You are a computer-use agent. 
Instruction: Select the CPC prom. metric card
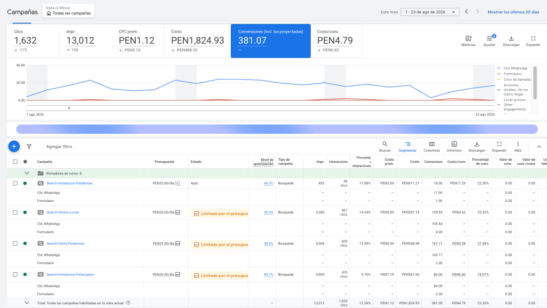(138, 41)
